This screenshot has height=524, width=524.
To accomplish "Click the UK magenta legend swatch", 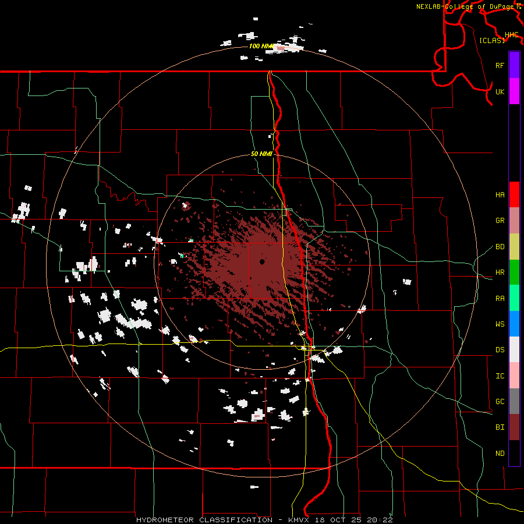I will [514, 91].
